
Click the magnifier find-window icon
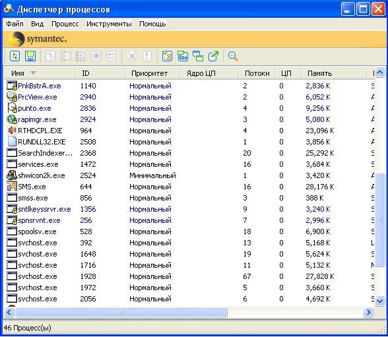pyautogui.click(x=233, y=56)
